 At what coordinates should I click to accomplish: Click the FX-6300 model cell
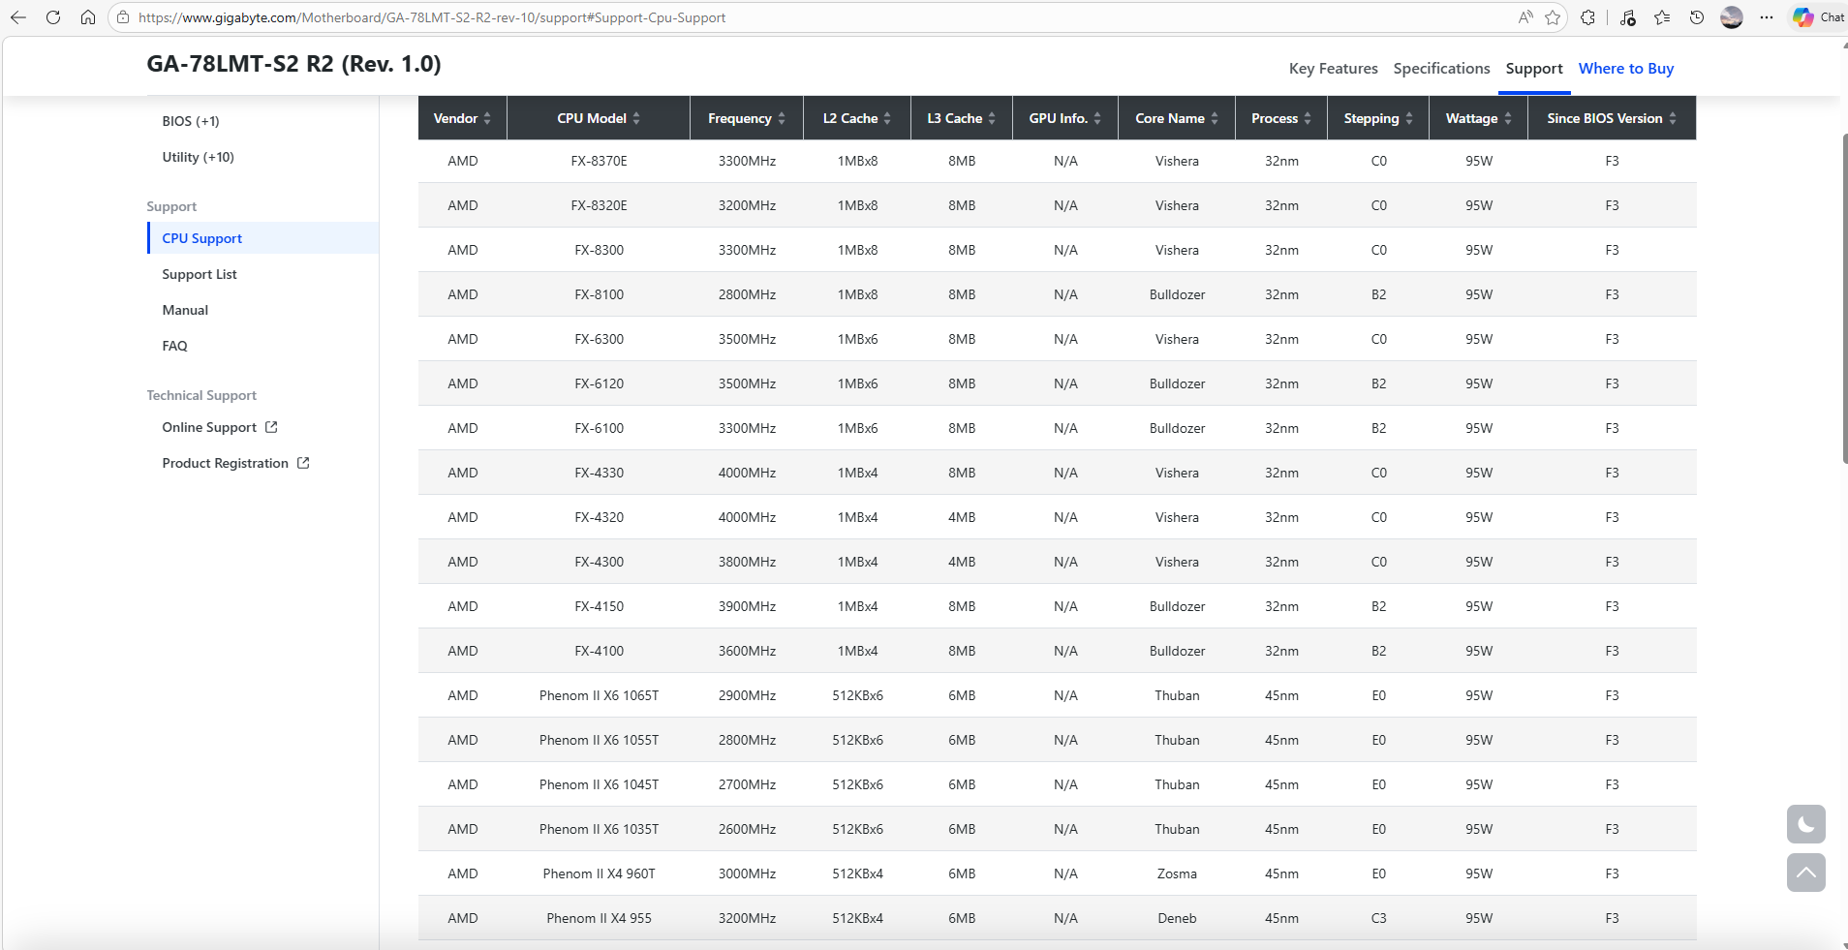599,339
